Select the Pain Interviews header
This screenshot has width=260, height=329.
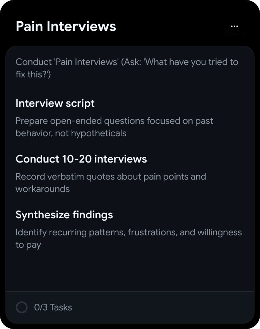[65, 26]
